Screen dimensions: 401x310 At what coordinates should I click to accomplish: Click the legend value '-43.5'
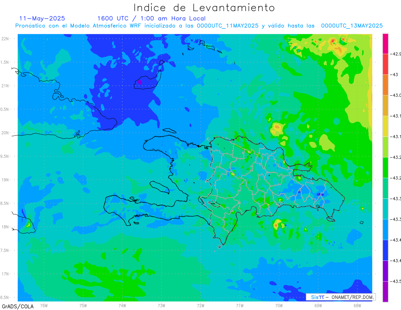(395, 281)
